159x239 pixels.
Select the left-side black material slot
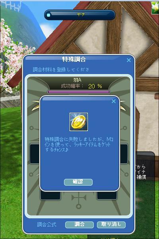tap(35, 154)
